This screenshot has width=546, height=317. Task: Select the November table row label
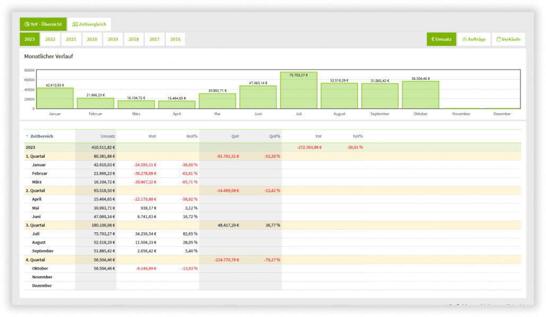coord(42,277)
